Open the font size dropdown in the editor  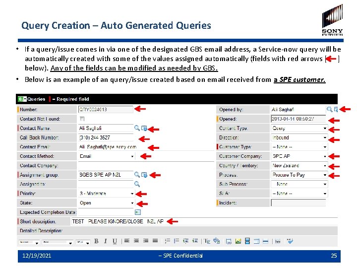(83, 242)
